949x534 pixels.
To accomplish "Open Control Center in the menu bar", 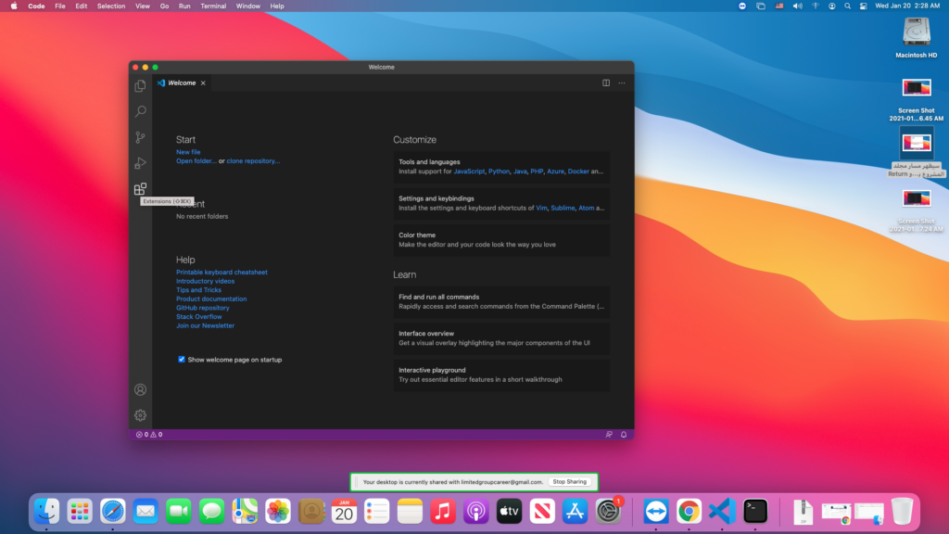I will (863, 6).
